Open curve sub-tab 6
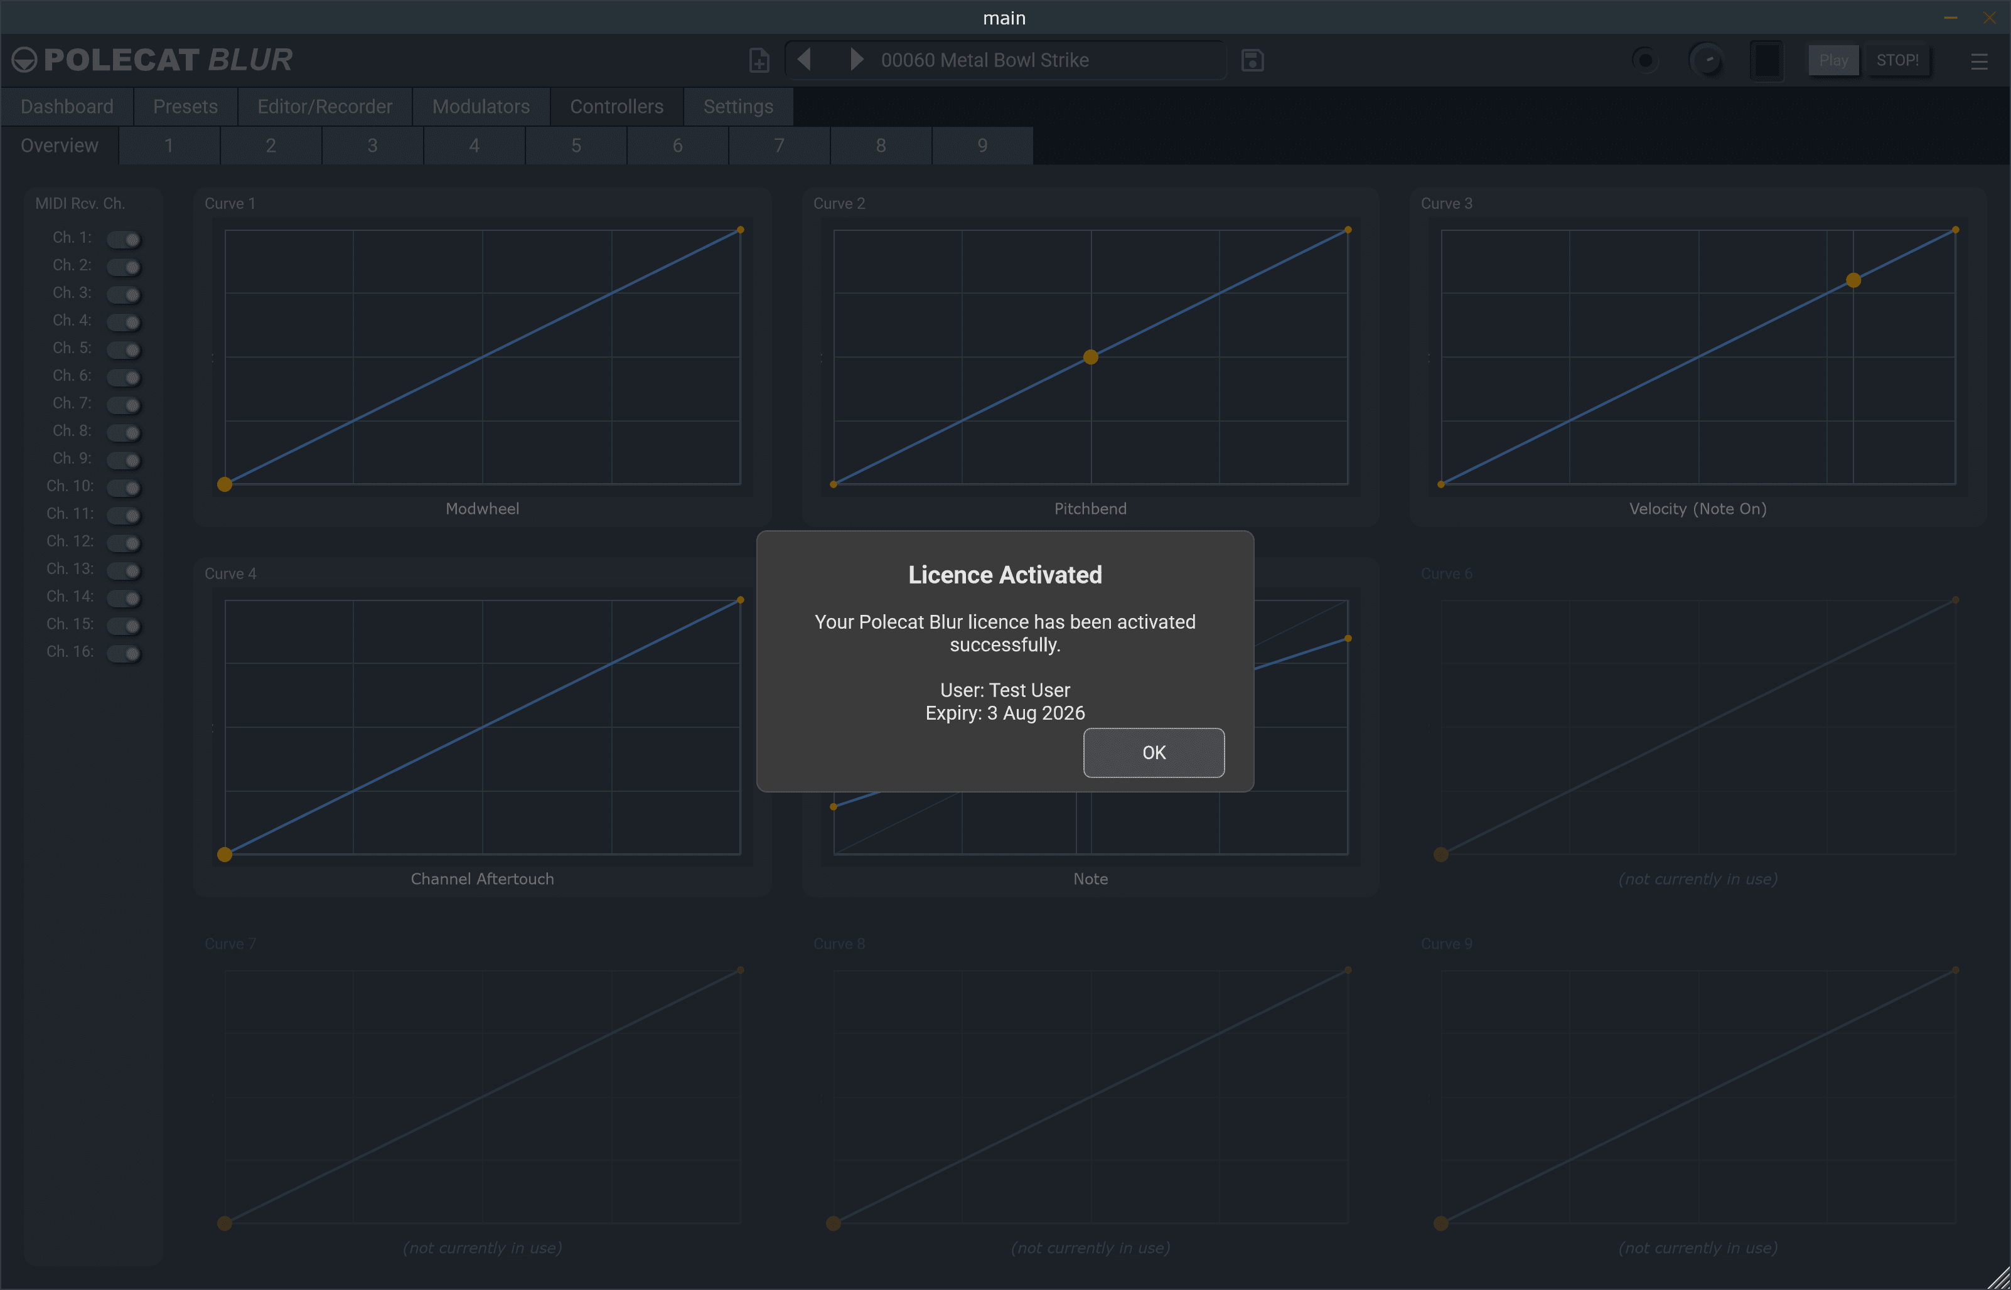Viewport: 2011px width, 1290px height. click(678, 145)
